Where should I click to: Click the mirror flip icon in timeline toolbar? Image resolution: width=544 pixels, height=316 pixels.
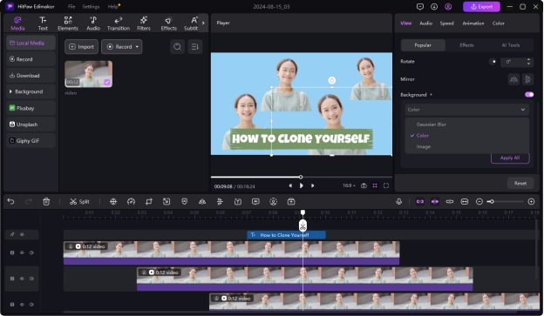[202, 201]
